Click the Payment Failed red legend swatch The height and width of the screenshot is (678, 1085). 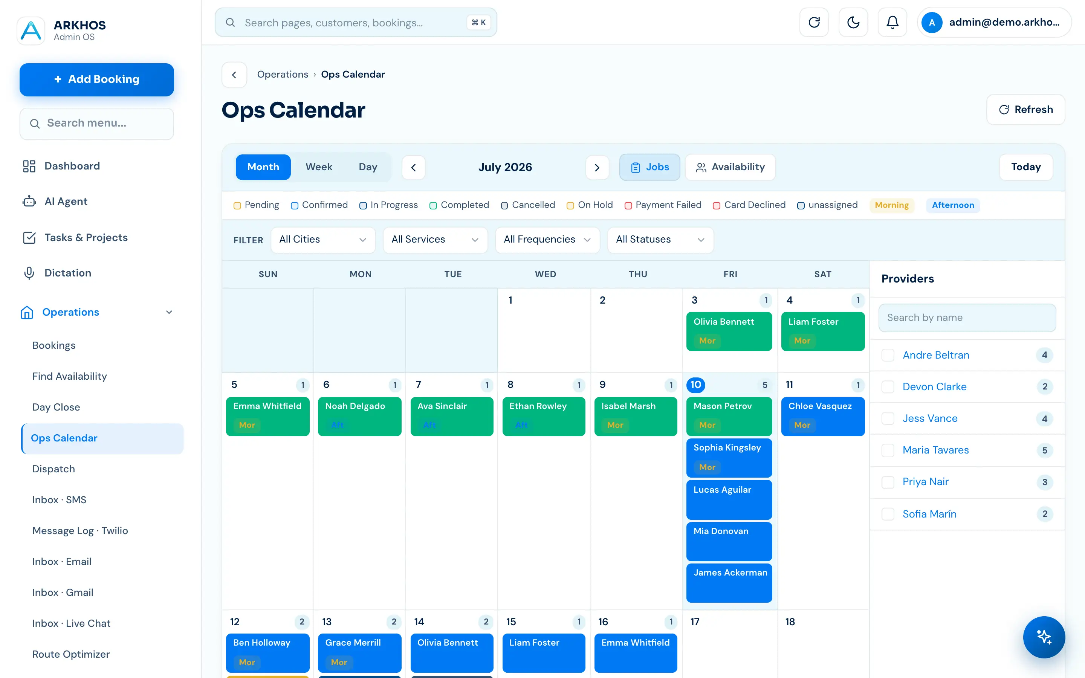(x=628, y=205)
